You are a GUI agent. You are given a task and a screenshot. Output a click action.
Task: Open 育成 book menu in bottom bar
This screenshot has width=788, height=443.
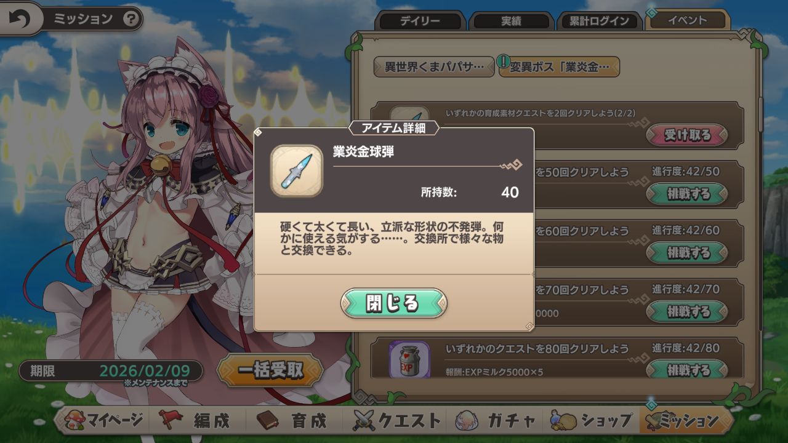(x=292, y=421)
